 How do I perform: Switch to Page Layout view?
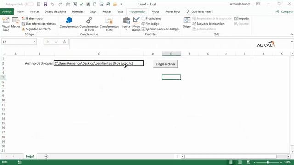[240, 162]
